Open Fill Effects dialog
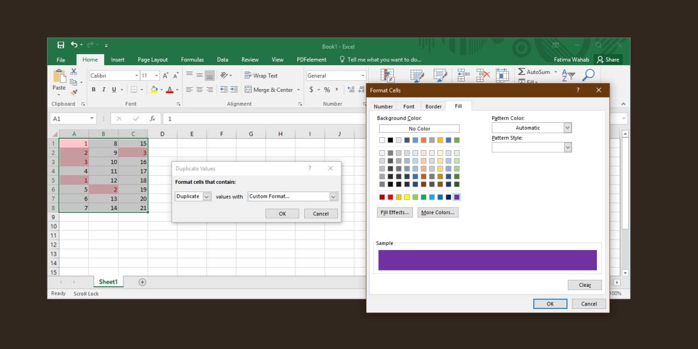This screenshot has height=349, width=698. (395, 212)
